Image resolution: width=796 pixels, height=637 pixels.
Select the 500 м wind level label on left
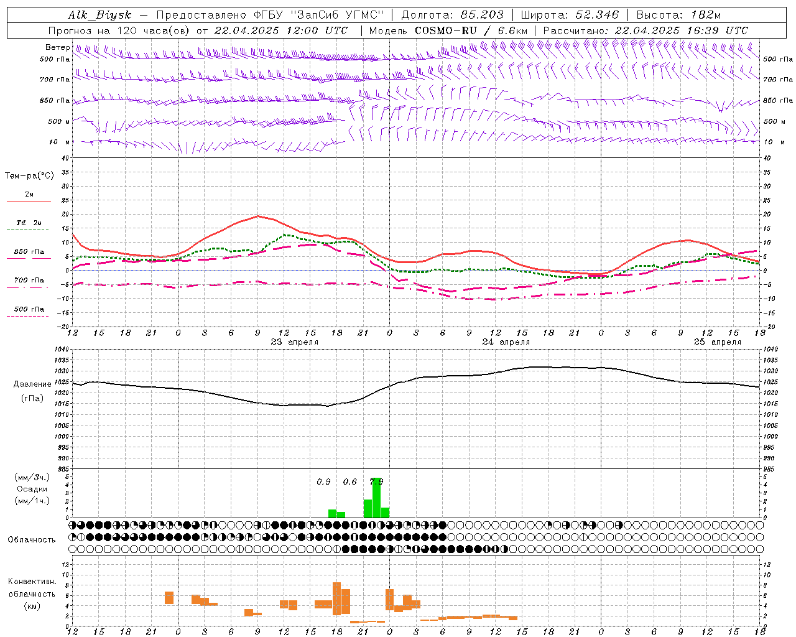(59, 121)
